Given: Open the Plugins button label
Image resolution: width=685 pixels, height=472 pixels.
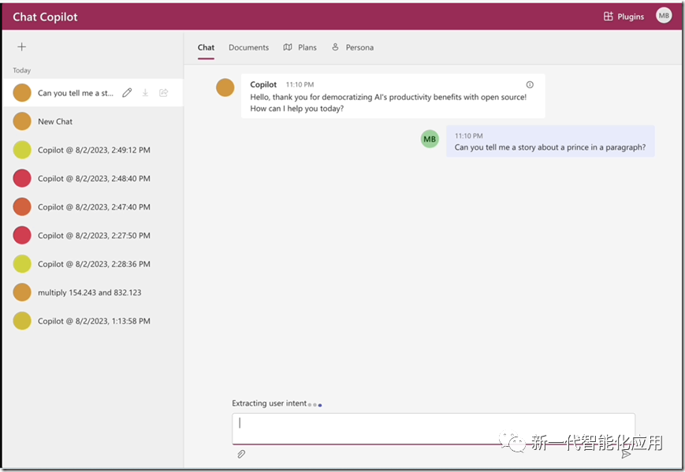Looking at the screenshot, I should (631, 17).
